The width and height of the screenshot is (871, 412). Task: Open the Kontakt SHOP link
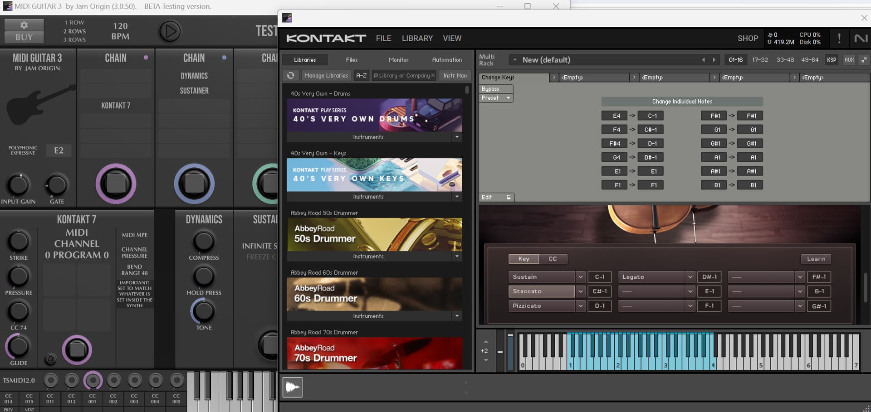pyautogui.click(x=748, y=39)
